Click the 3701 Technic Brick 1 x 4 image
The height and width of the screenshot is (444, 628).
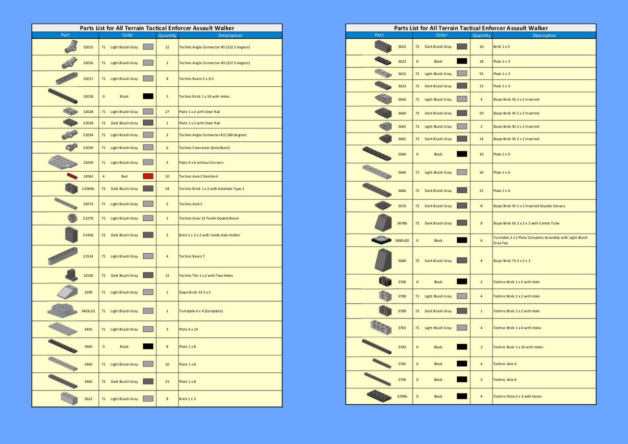(x=382, y=327)
